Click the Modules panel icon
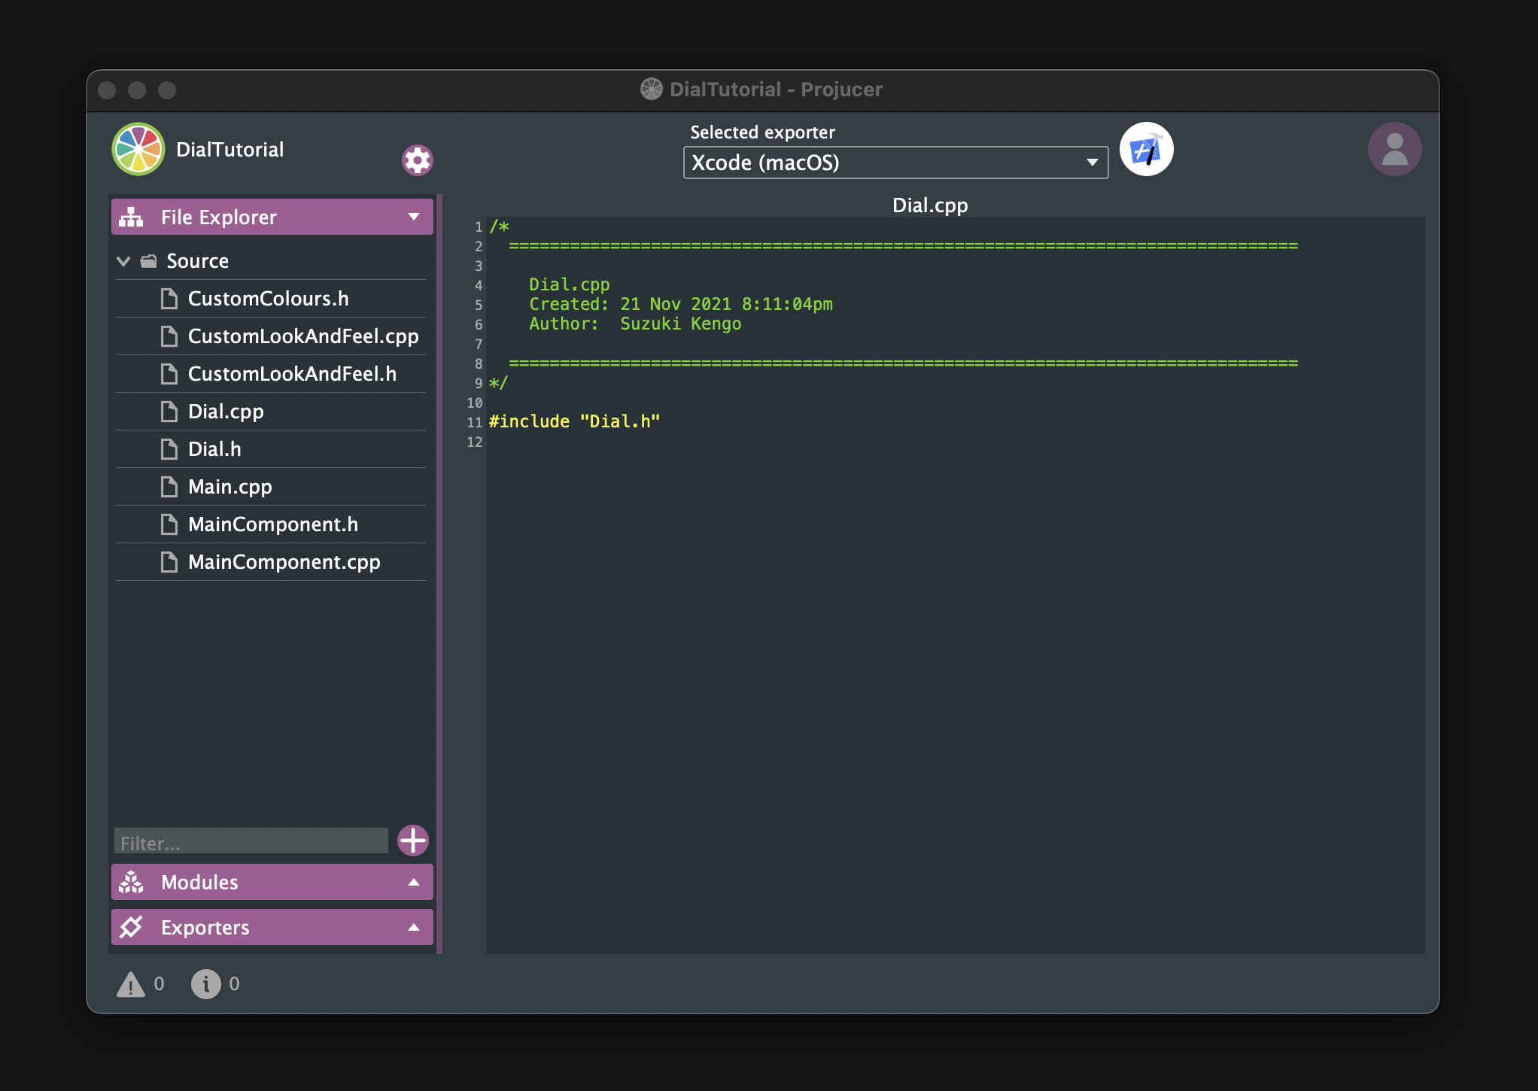The width and height of the screenshot is (1538, 1091). (132, 882)
